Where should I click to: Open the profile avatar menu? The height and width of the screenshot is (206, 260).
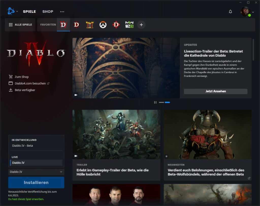pos(247,12)
